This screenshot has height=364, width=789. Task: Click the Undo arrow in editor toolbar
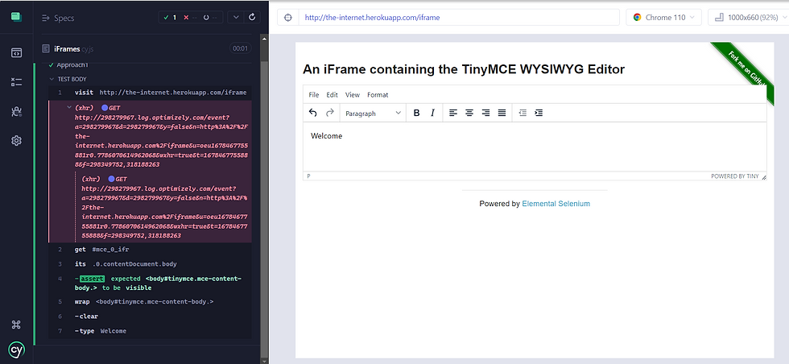[x=313, y=113]
